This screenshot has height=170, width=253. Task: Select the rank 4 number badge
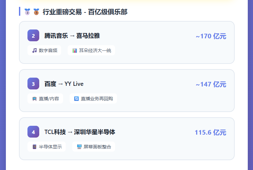click(x=33, y=132)
